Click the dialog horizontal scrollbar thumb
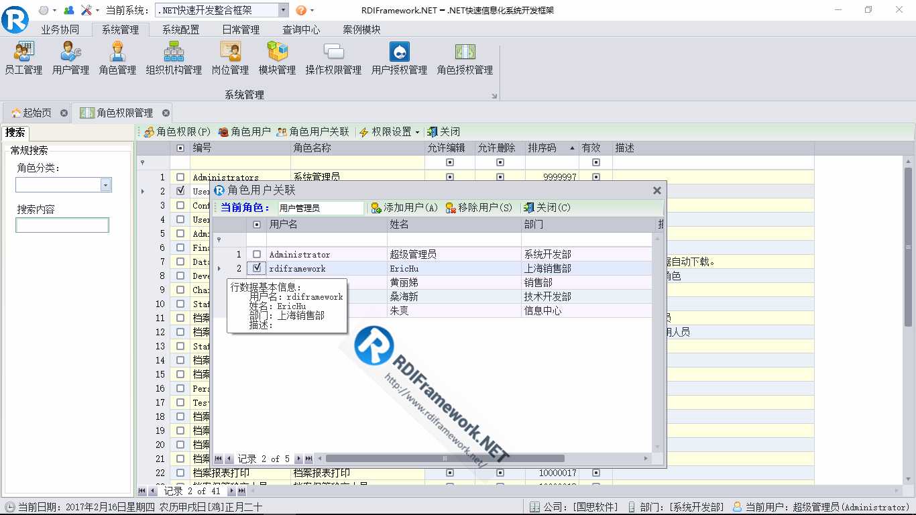 click(x=444, y=459)
